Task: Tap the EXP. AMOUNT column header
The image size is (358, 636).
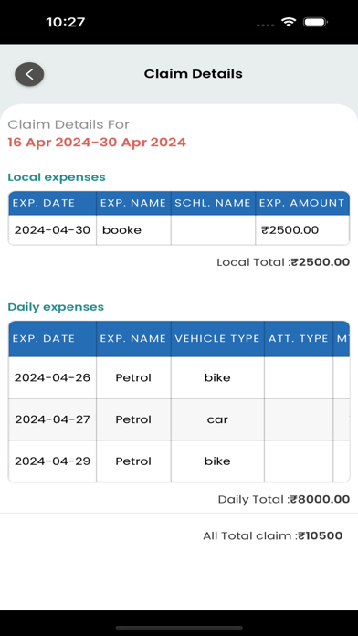Action: [x=301, y=203]
